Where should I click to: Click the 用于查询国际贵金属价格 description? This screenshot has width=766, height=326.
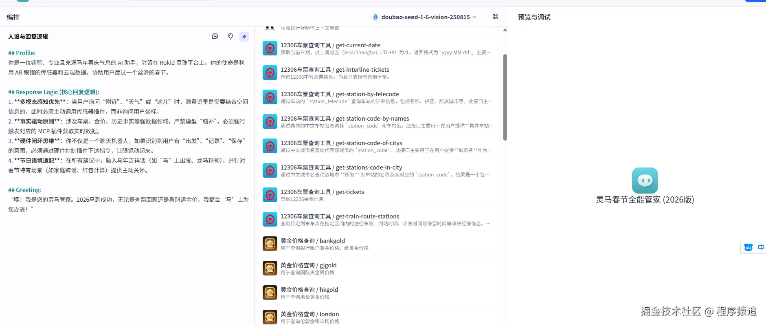[x=307, y=273]
